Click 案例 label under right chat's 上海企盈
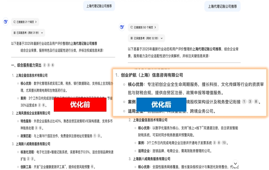This screenshot has height=170, width=269. click(141, 143)
